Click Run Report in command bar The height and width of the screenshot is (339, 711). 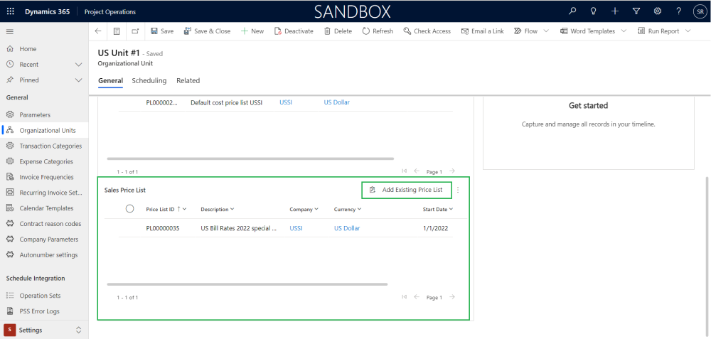[659, 31]
